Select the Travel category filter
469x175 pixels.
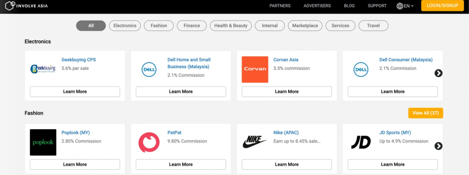pyautogui.click(x=373, y=26)
